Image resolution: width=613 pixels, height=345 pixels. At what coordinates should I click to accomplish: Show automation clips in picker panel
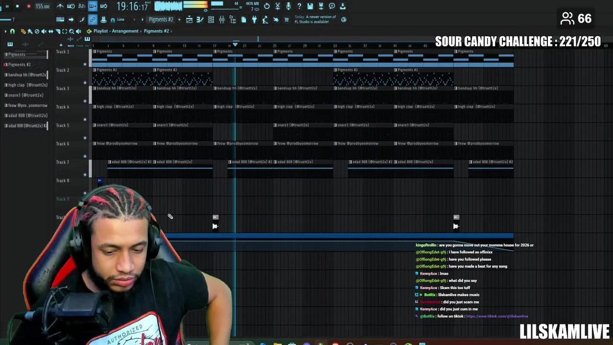click(40, 44)
